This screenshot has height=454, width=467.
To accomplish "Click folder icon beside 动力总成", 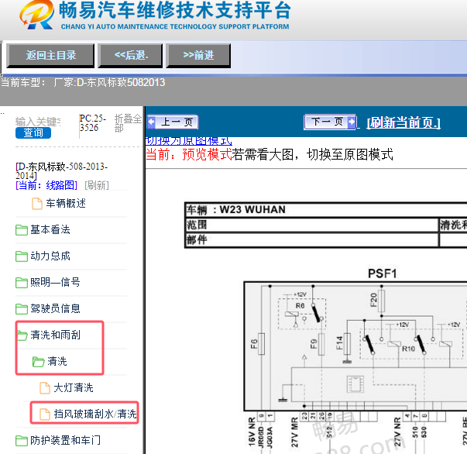I will [x=22, y=256].
